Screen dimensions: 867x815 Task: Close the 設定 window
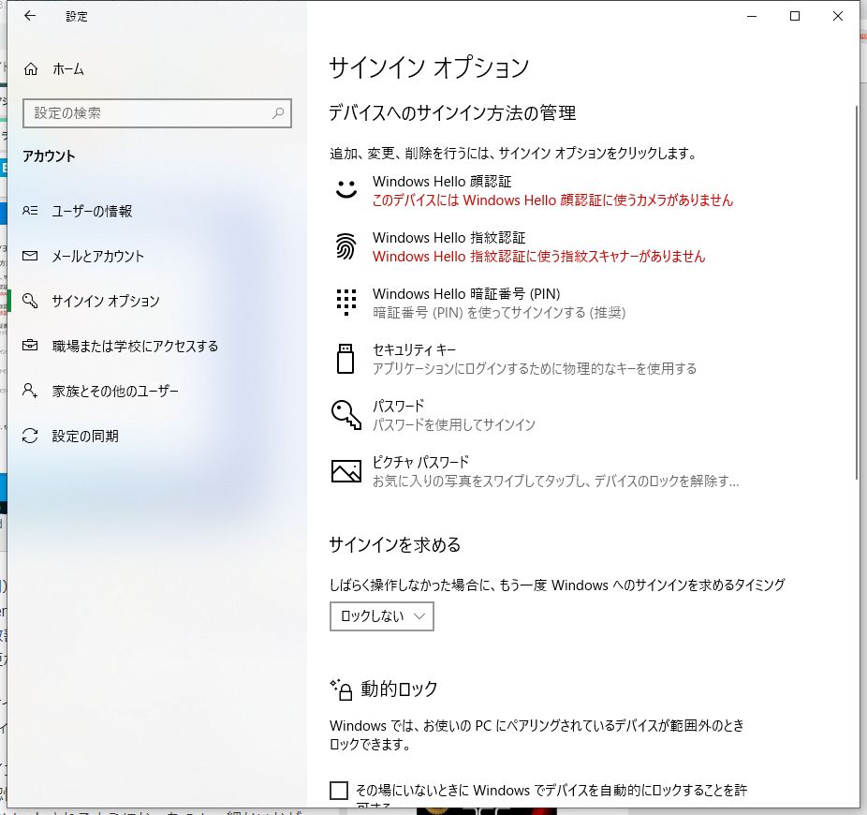(x=838, y=16)
